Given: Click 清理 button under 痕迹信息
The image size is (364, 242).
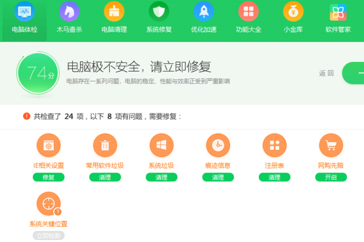Looking at the screenshot, I should click(218, 177).
